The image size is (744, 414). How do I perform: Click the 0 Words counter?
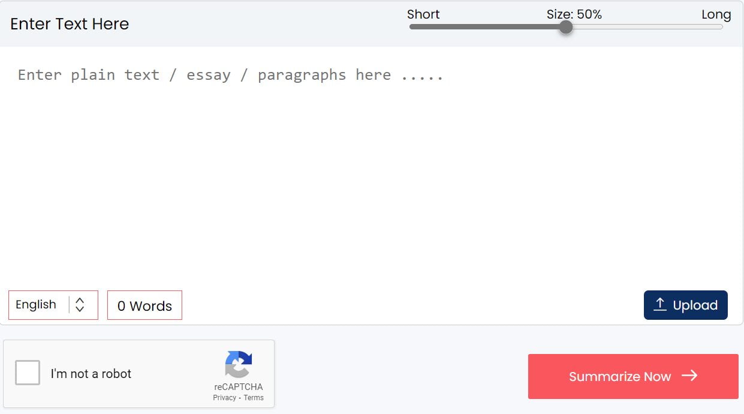click(x=144, y=305)
